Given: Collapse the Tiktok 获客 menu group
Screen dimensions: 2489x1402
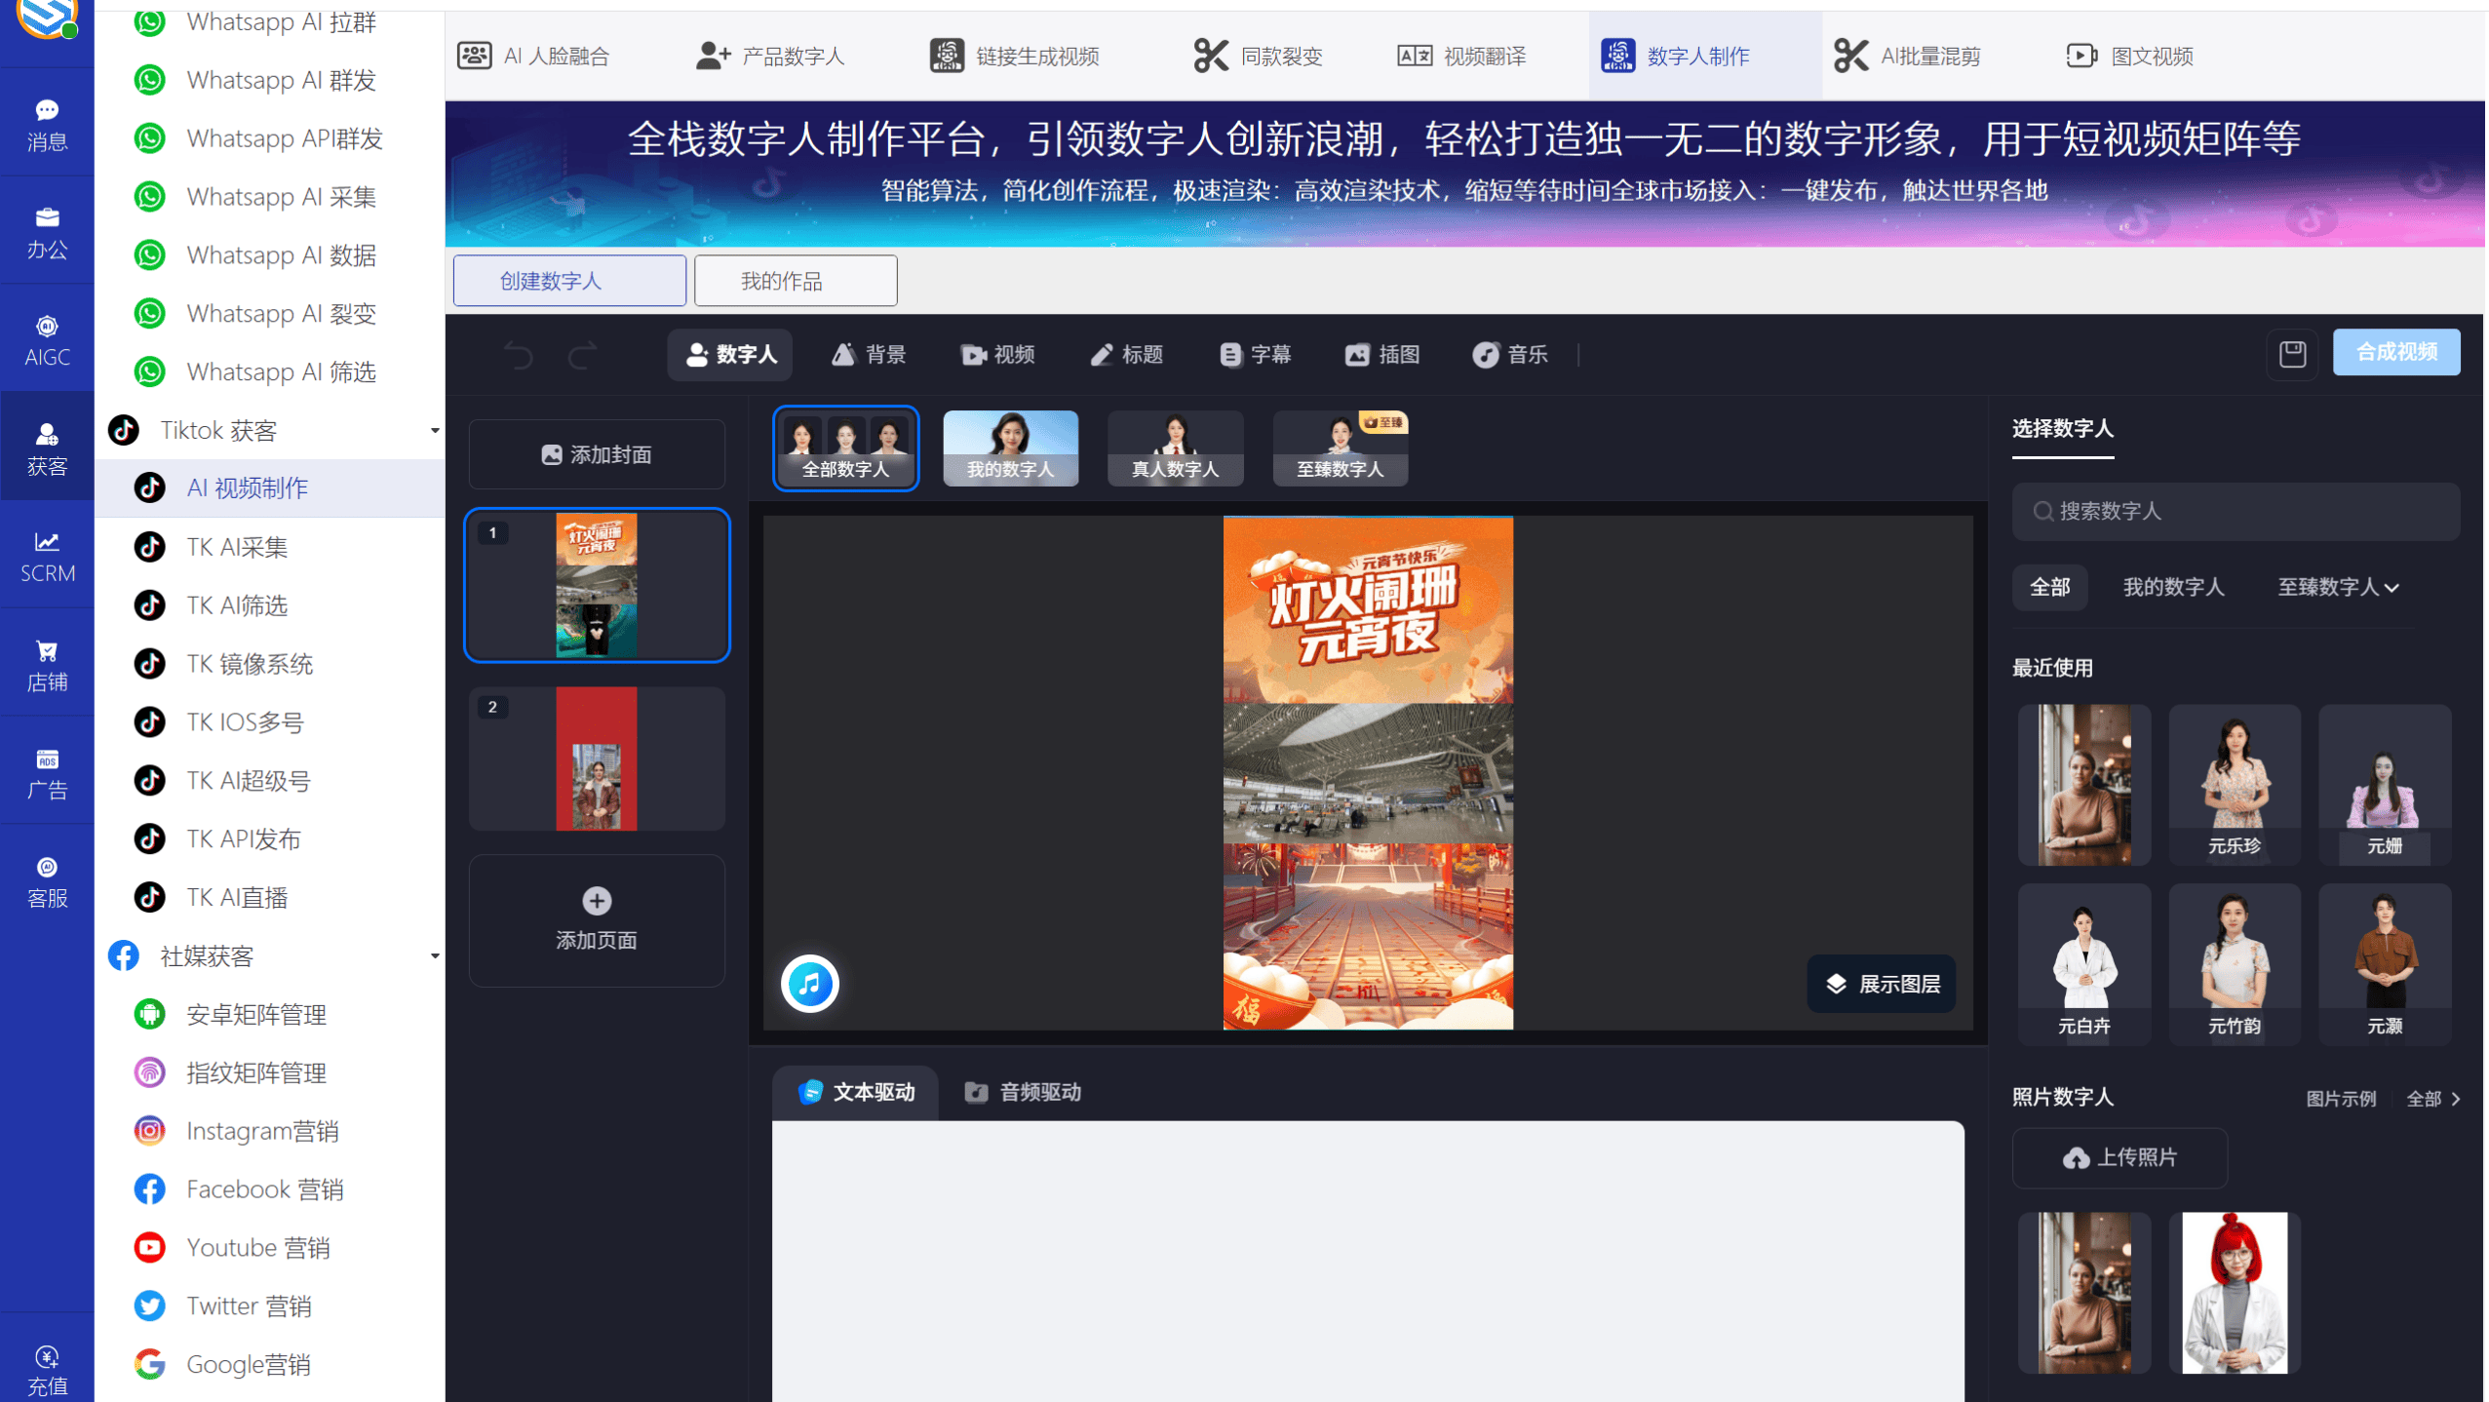Looking at the screenshot, I should pyautogui.click(x=435, y=429).
